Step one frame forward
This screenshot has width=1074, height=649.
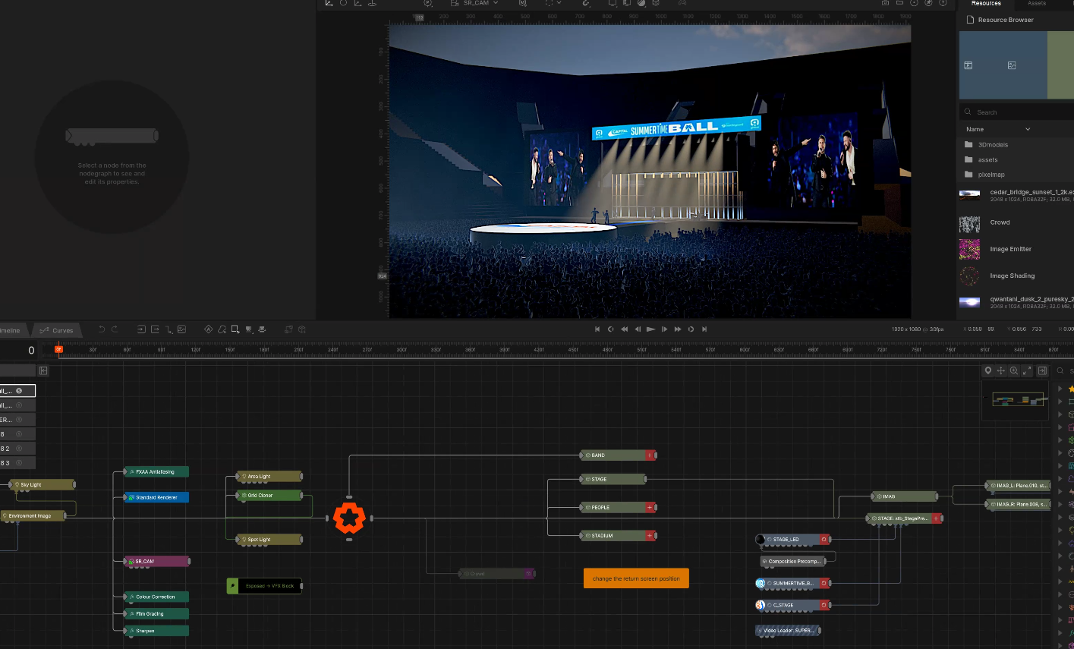664,329
